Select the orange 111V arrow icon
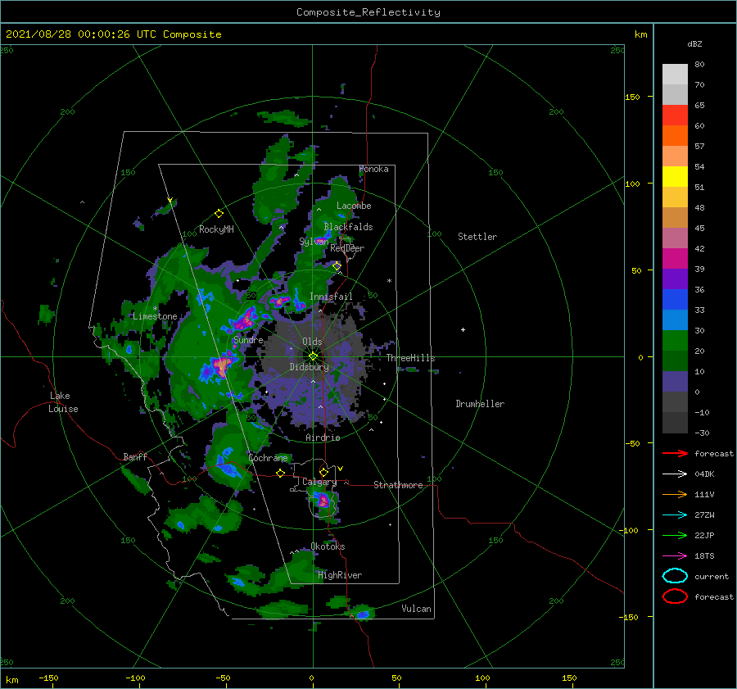Screen dimensions: 737x689 tap(675, 494)
